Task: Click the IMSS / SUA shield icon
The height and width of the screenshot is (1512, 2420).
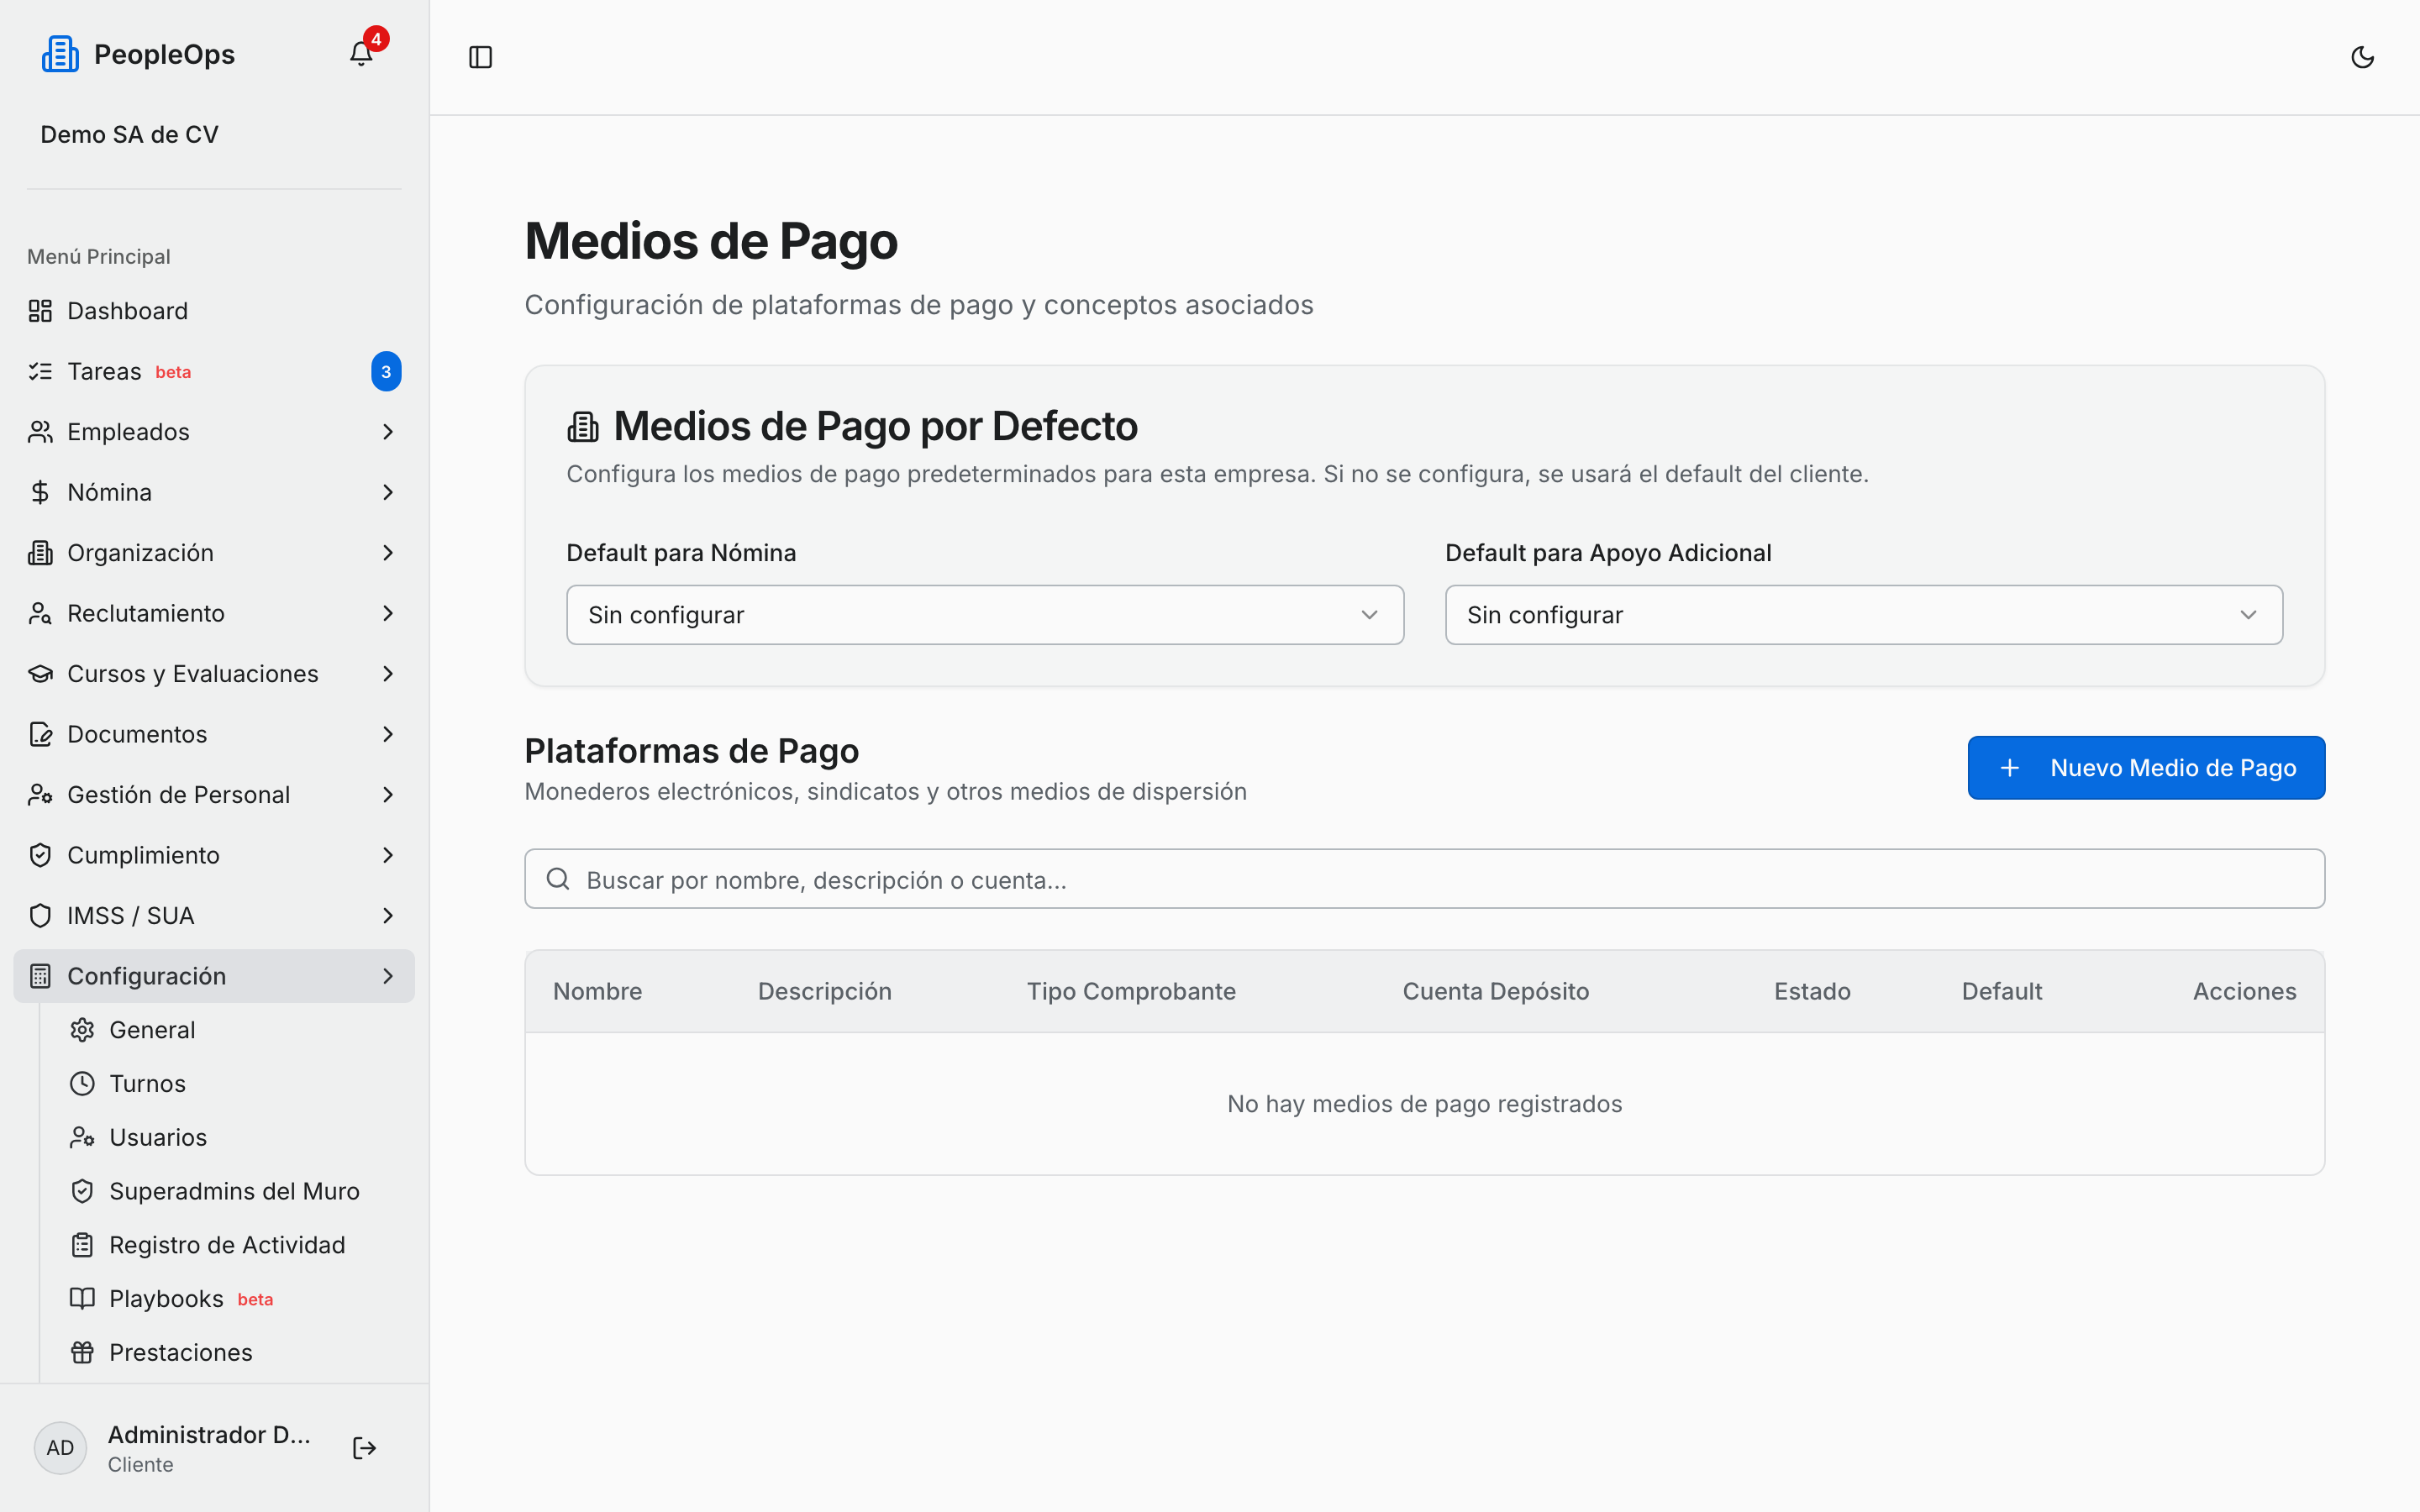Action: pyautogui.click(x=40, y=916)
